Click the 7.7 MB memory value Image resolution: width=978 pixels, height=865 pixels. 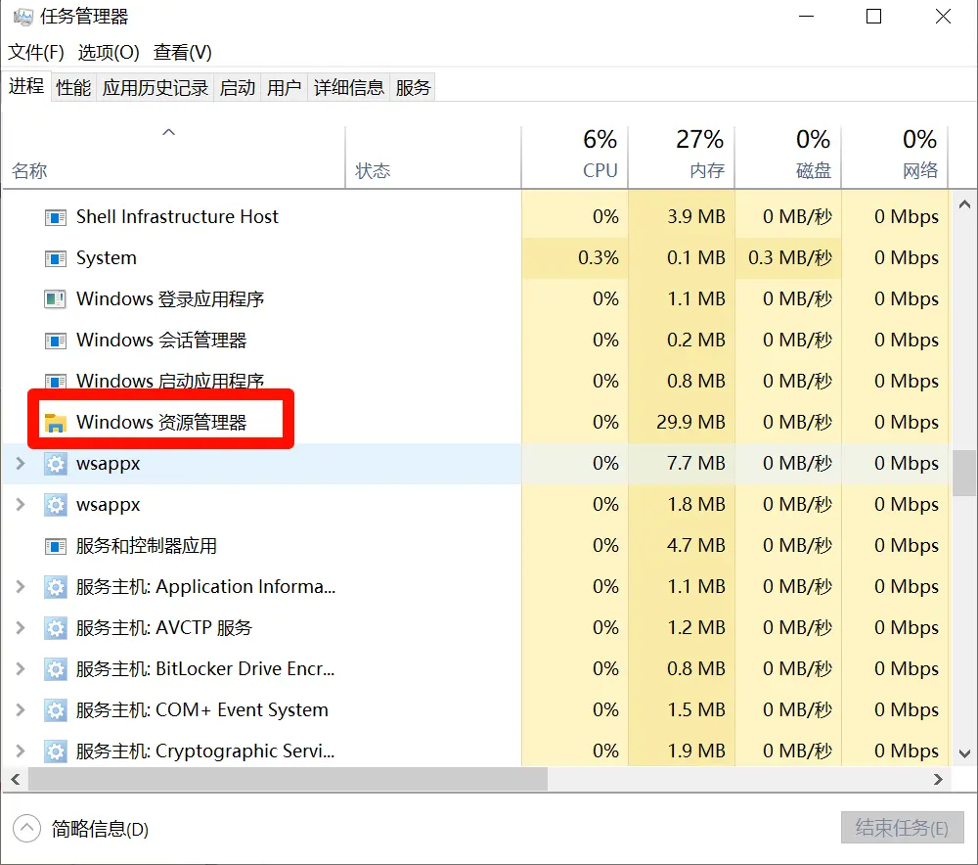click(x=696, y=464)
